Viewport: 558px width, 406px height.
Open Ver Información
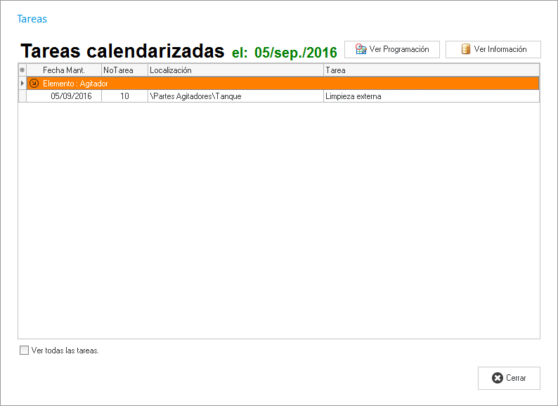click(493, 49)
